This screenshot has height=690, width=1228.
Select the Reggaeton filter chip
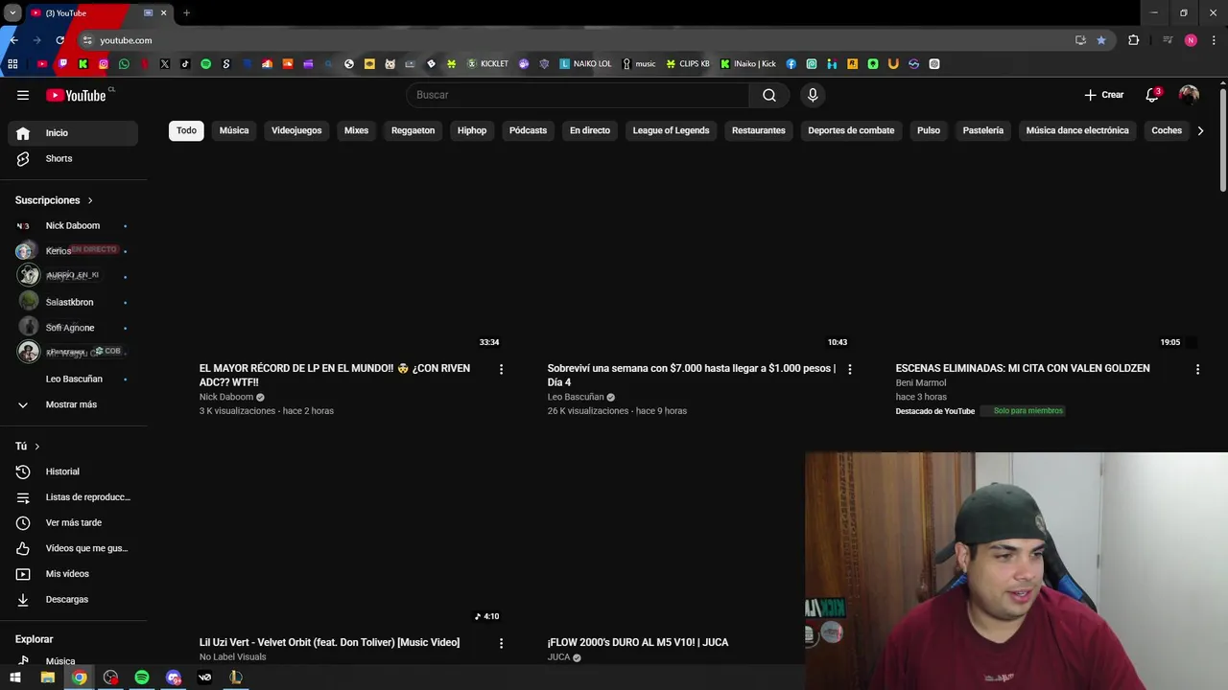[413, 130]
